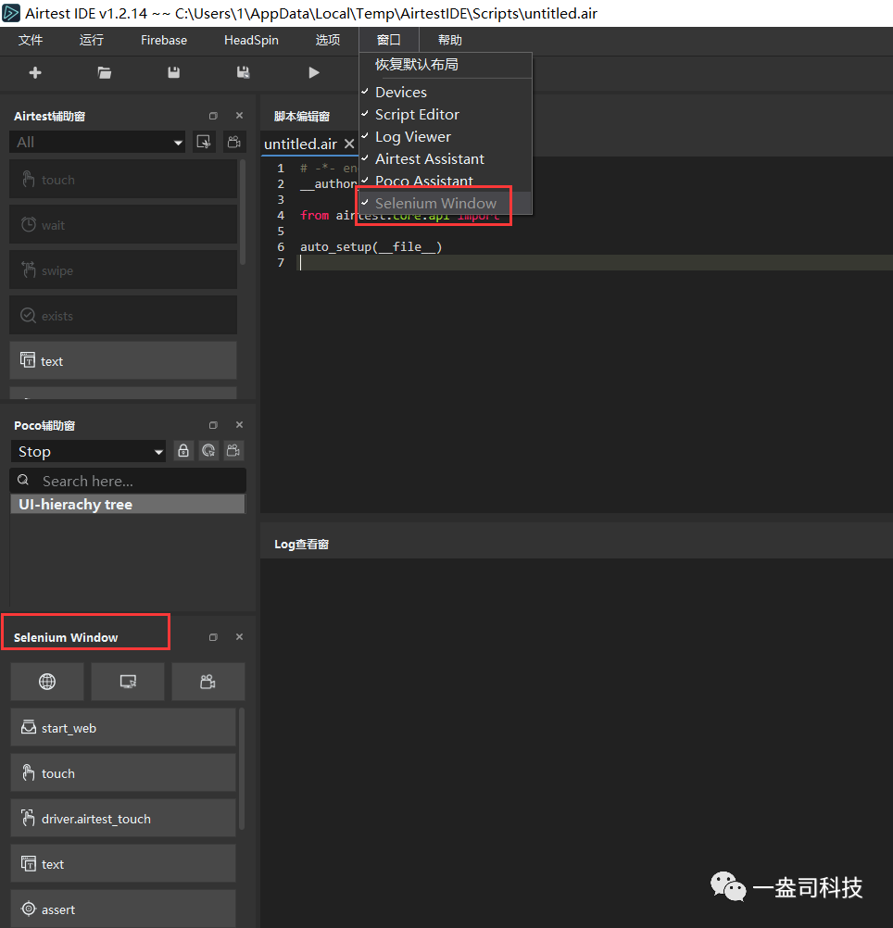893x928 pixels.
Task: Click the driver.airtest_touch button
Action: pyautogui.click(x=123, y=819)
